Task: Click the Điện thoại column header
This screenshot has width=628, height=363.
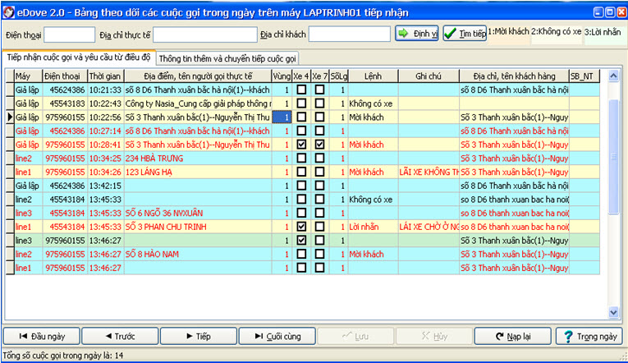Action: [x=64, y=76]
